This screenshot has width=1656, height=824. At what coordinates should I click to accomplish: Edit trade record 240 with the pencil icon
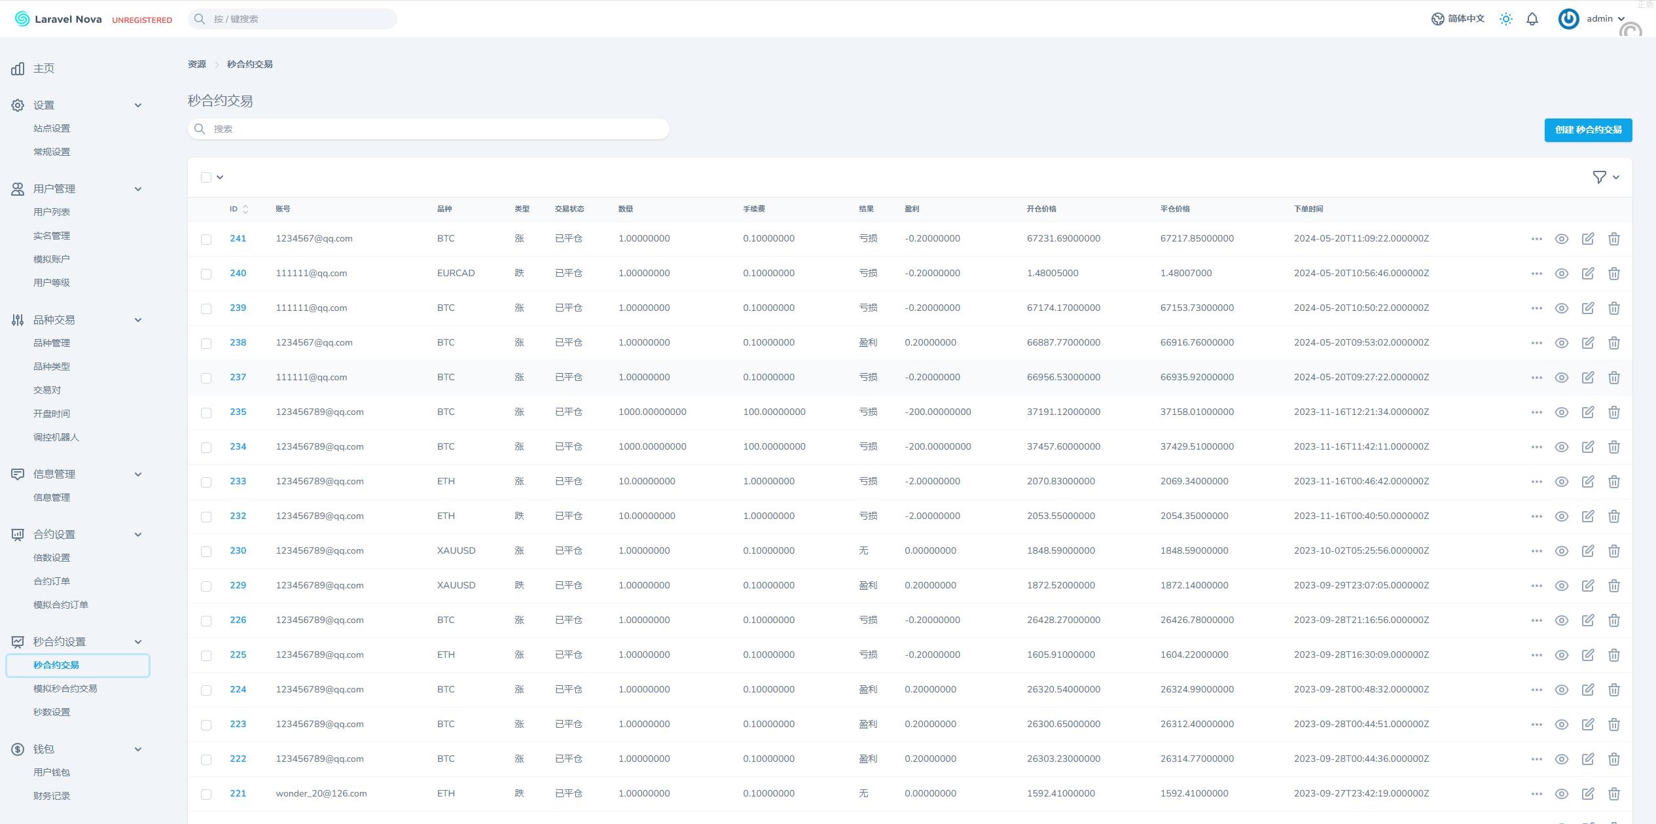tap(1587, 274)
